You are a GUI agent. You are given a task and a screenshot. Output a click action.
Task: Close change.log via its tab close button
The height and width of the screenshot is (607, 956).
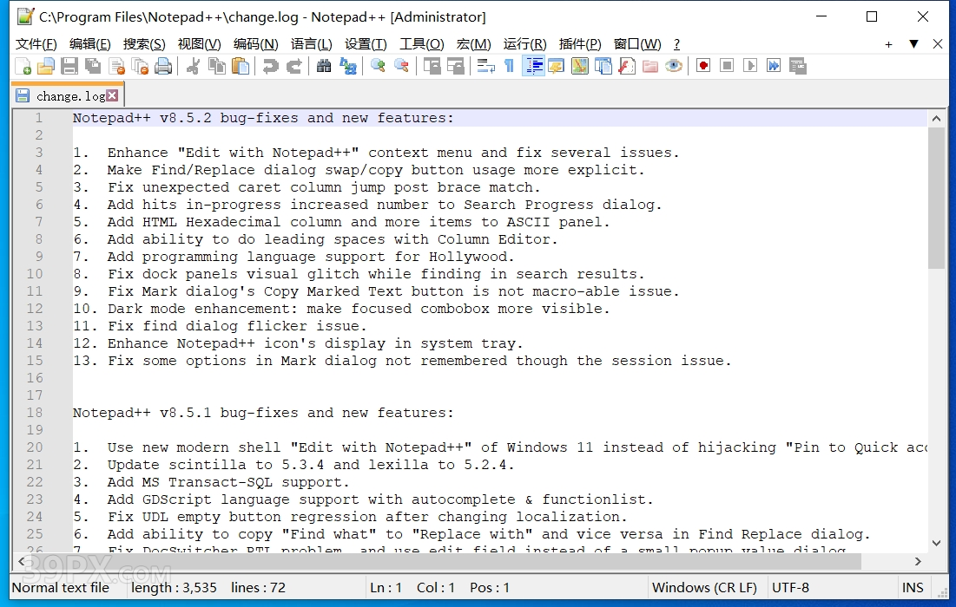click(112, 95)
